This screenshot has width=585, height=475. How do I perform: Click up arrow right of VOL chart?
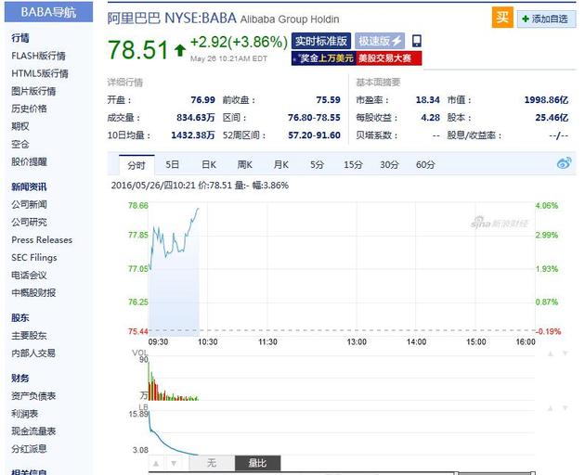[x=551, y=353]
